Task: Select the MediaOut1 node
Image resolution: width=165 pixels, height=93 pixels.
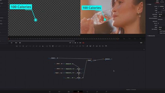Action: 108,59
